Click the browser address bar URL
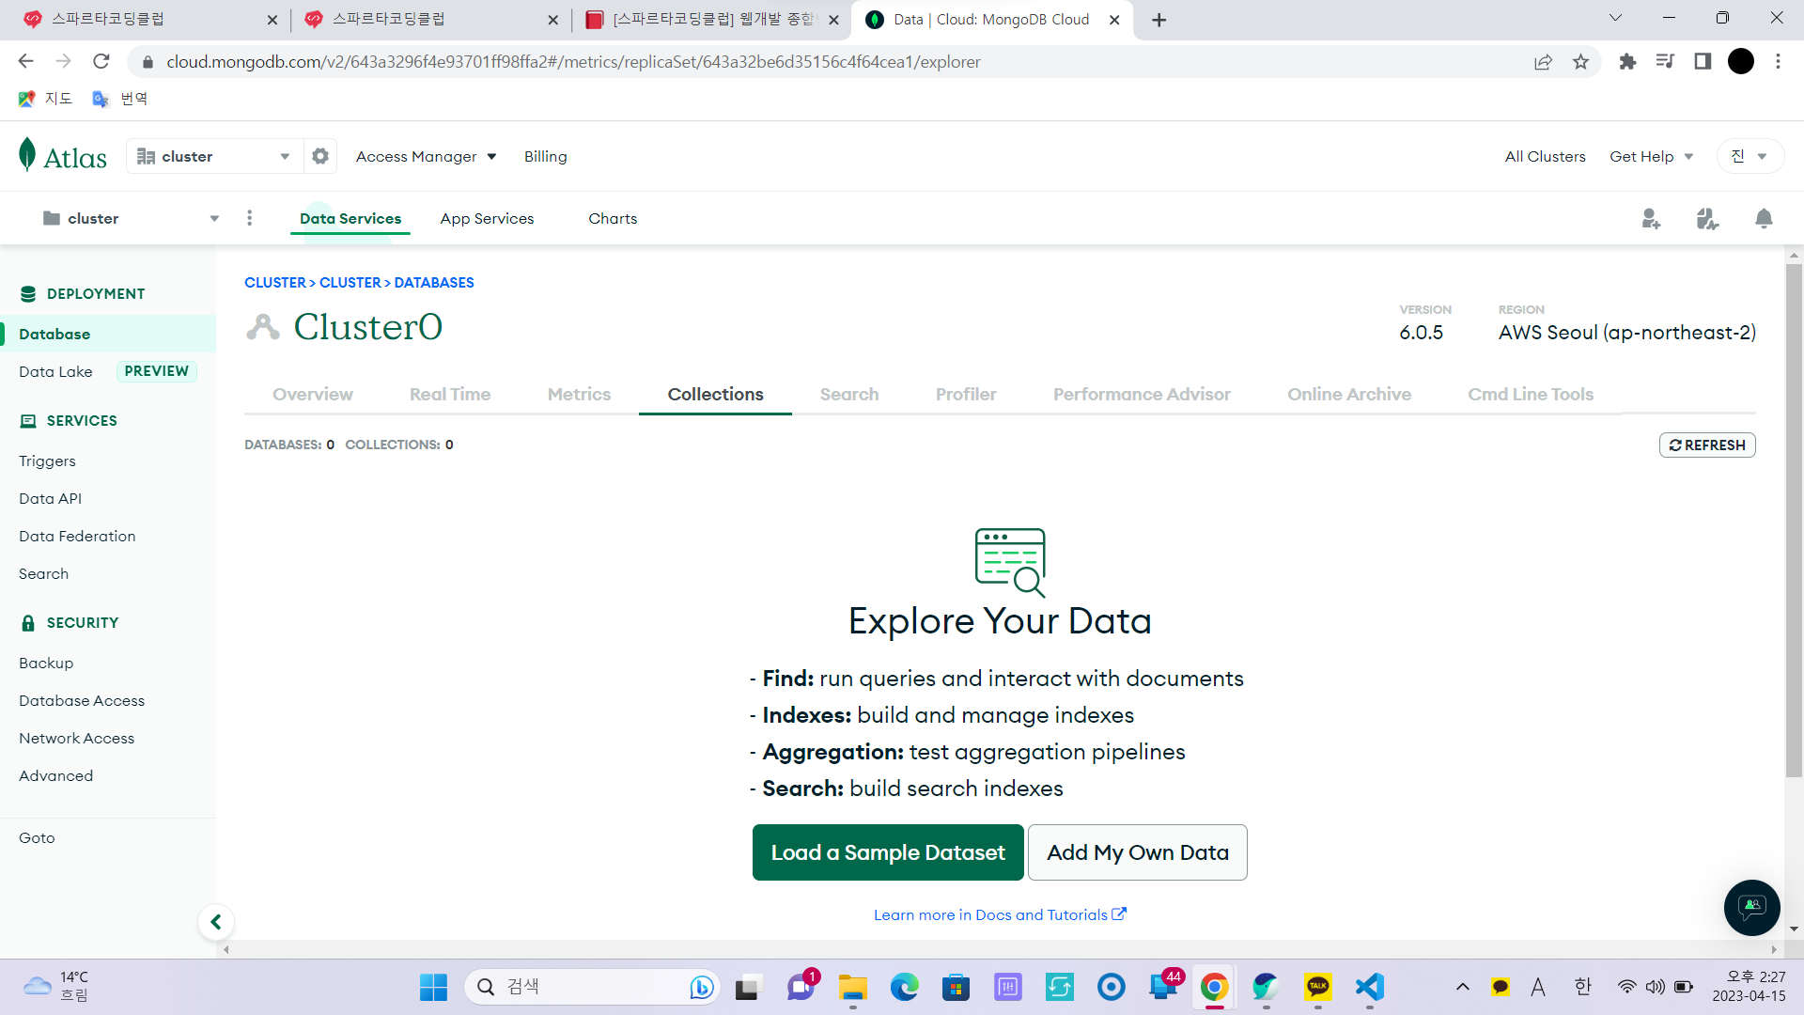The image size is (1804, 1015). coord(573,62)
